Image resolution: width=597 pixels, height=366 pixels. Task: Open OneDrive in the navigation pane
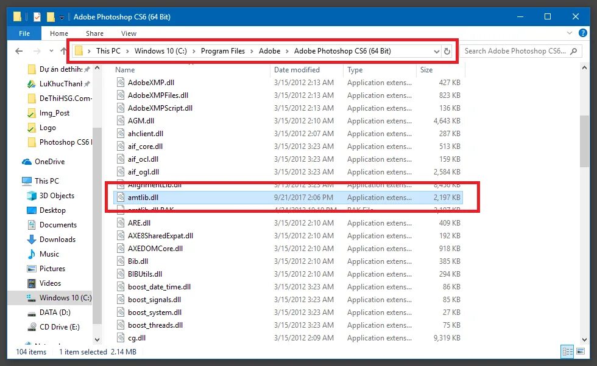pyautogui.click(x=43, y=162)
